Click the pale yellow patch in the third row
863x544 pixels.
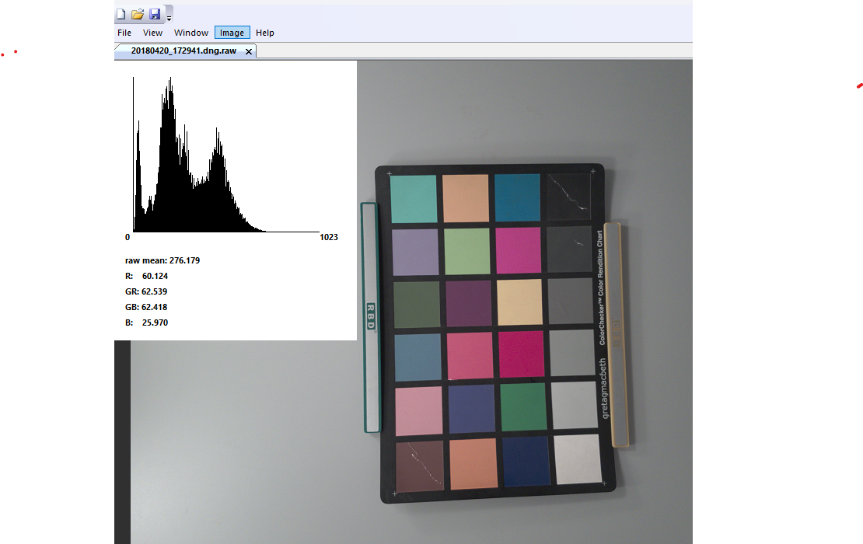pos(519,302)
